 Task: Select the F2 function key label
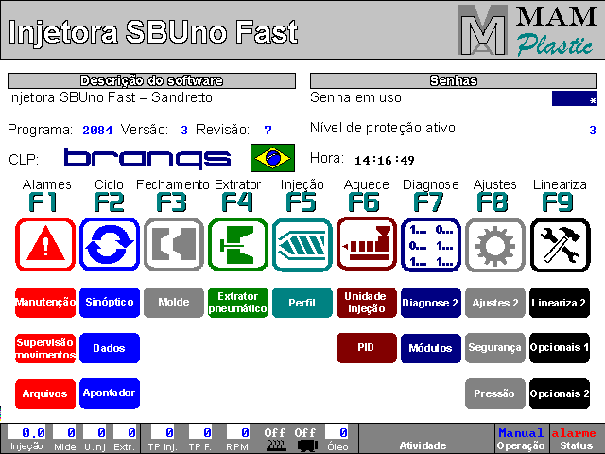pos(110,202)
